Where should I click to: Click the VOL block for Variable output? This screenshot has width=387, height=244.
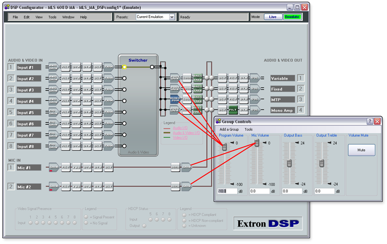[255, 78]
